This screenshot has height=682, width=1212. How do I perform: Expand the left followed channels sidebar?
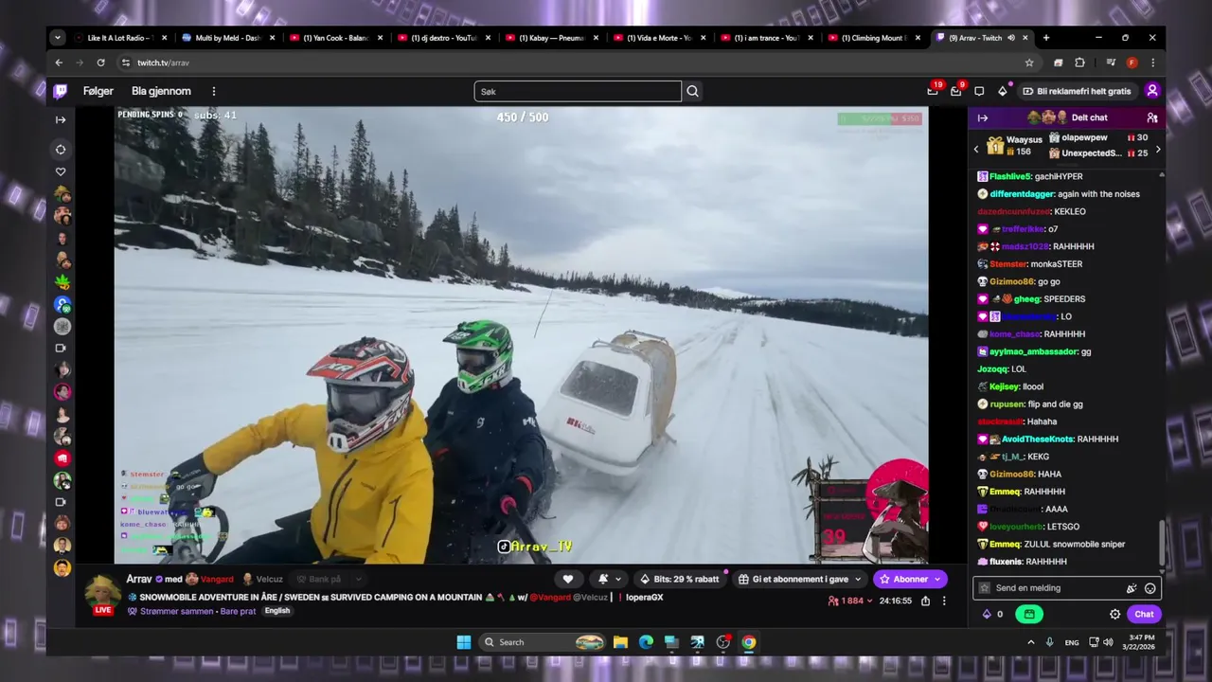61,119
